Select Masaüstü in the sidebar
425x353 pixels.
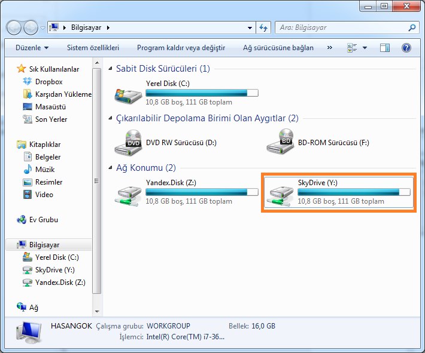pyautogui.click(x=44, y=106)
